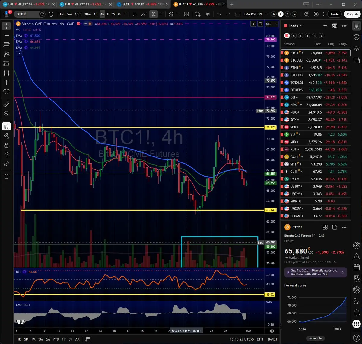Open chart settings hexagon icon
The image size is (362, 344).
pyautogui.click(x=316, y=14)
